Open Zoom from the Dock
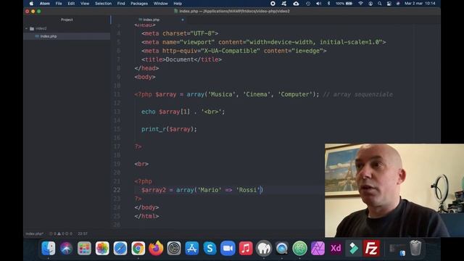The image size is (464, 261). click(228, 248)
